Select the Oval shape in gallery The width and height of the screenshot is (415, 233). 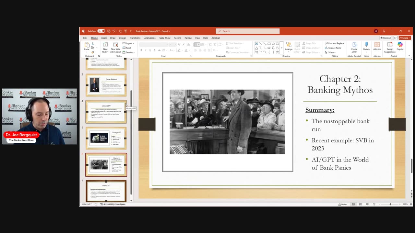click(x=273, y=44)
